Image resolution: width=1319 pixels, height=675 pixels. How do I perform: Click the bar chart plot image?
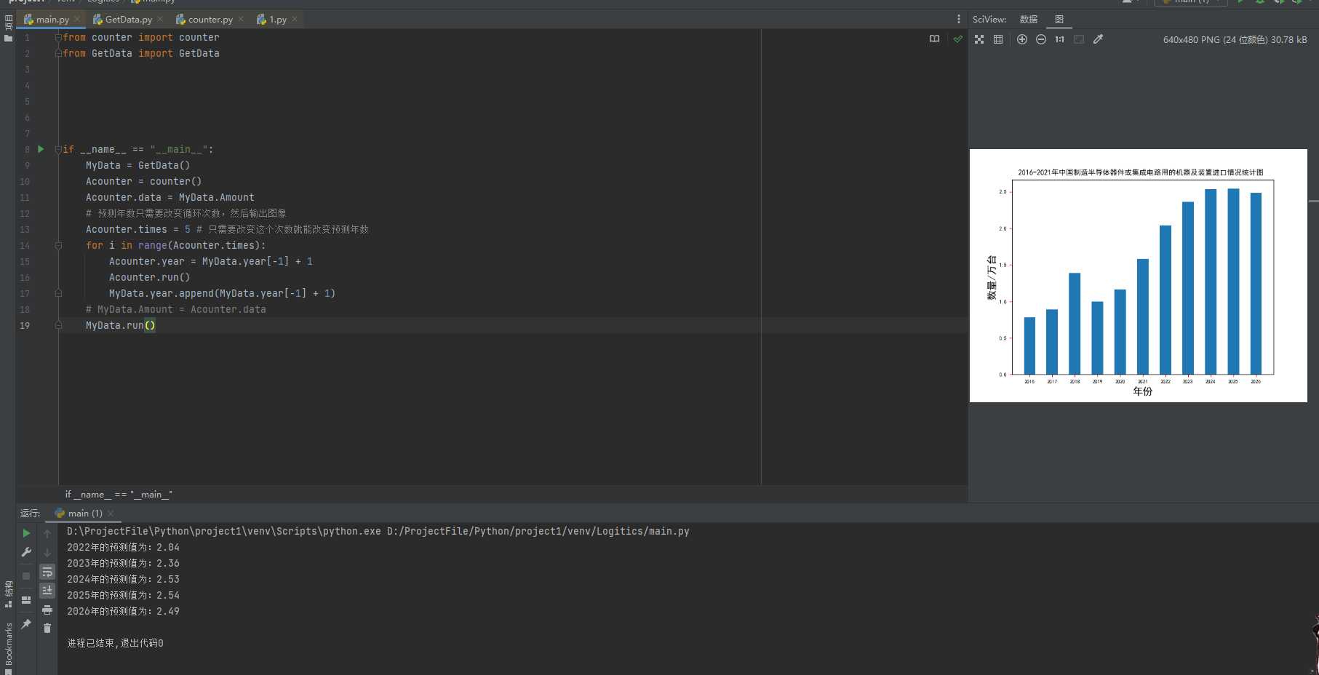pyautogui.click(x=1139, y=276)
